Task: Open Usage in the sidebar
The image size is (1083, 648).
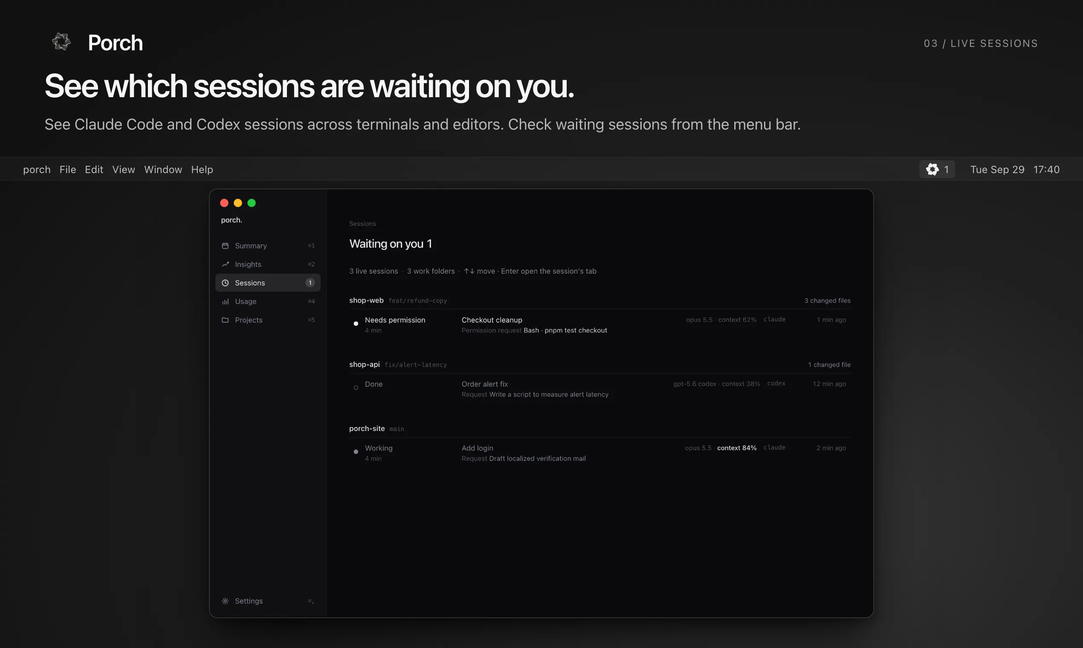Action: [268, 302]
